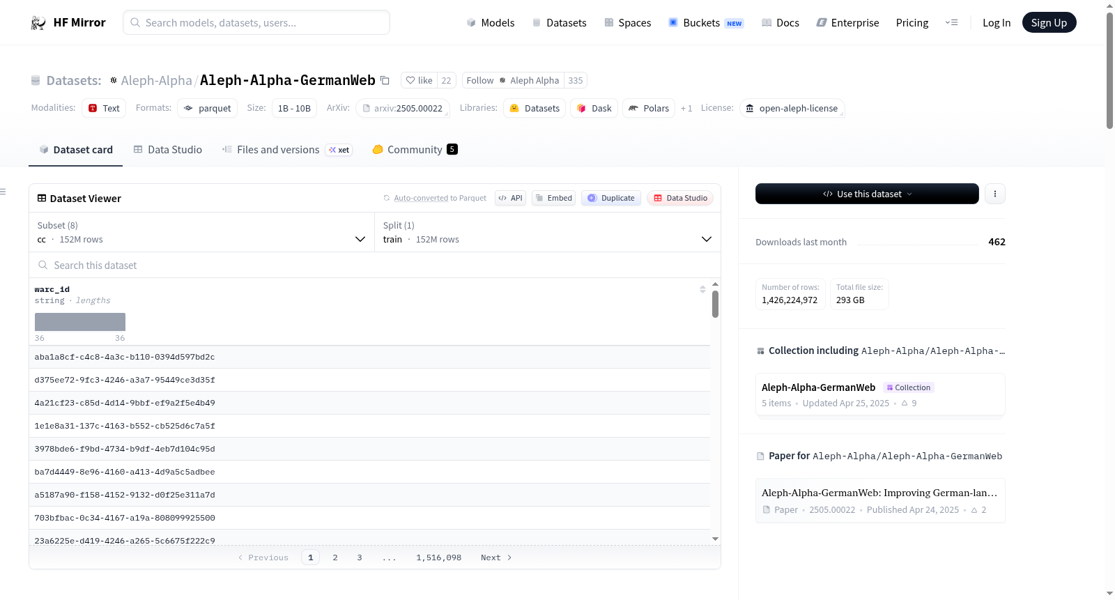Click the page vertical scrollbar thumb
The image size is (1115, 600).
pyautogui.click(x=1109, y=70)
